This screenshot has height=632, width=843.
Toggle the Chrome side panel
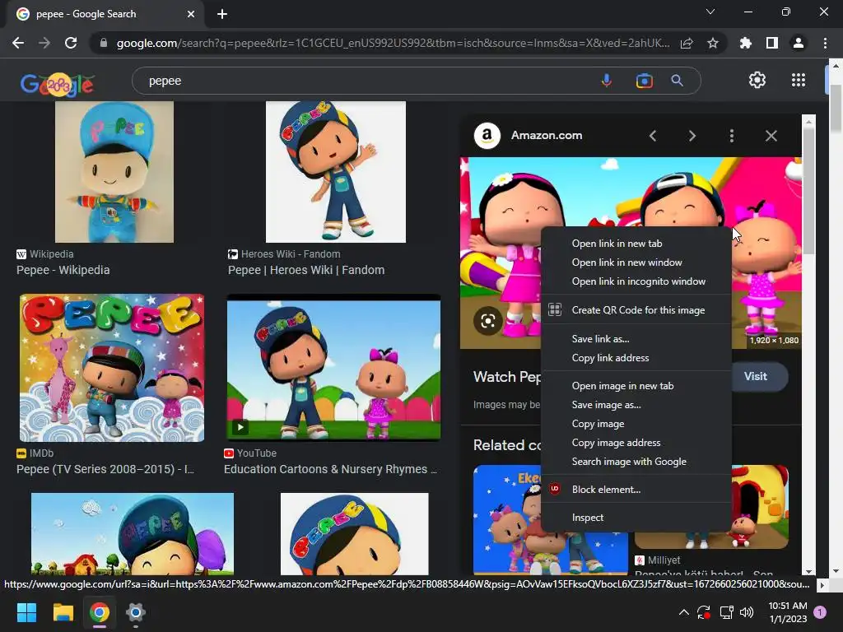[772, 43]
